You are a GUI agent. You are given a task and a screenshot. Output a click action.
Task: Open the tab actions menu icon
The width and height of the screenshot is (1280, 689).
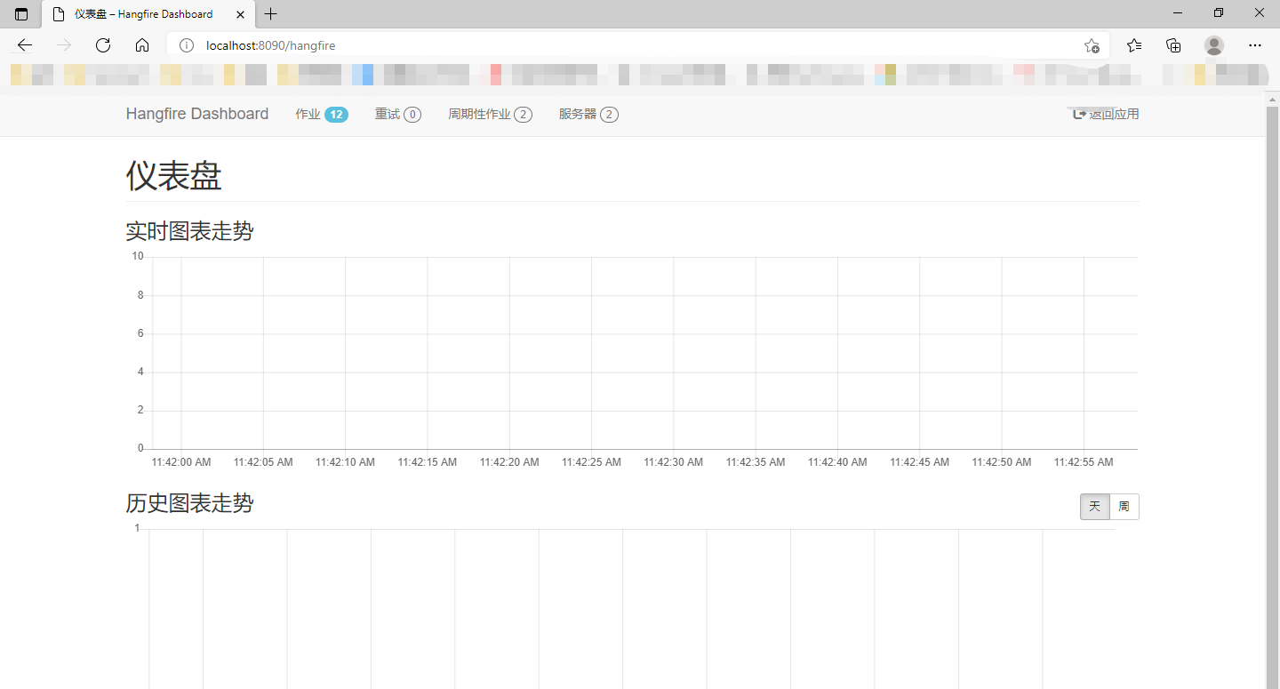21,14
